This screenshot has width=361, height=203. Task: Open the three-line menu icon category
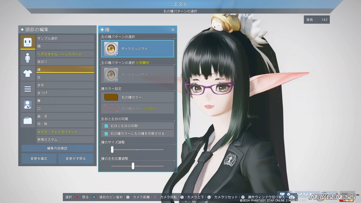coord(28,89)
